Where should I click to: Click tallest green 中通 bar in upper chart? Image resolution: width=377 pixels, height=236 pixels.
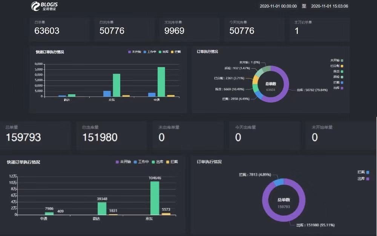(x=161, y=82)
